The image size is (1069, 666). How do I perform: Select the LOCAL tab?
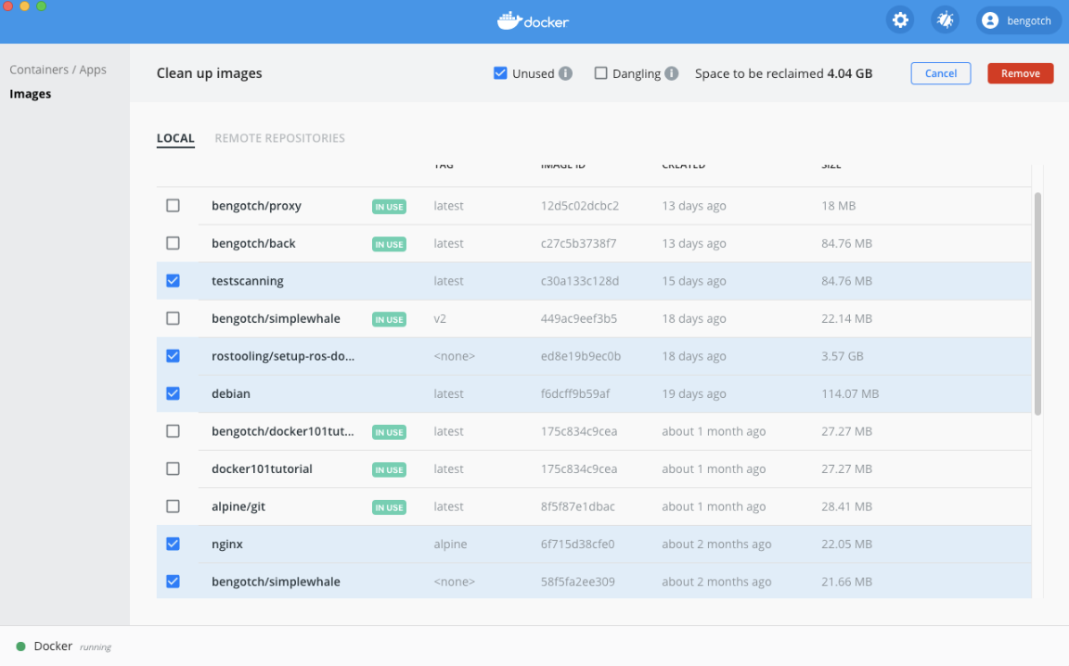click(175, 137)
